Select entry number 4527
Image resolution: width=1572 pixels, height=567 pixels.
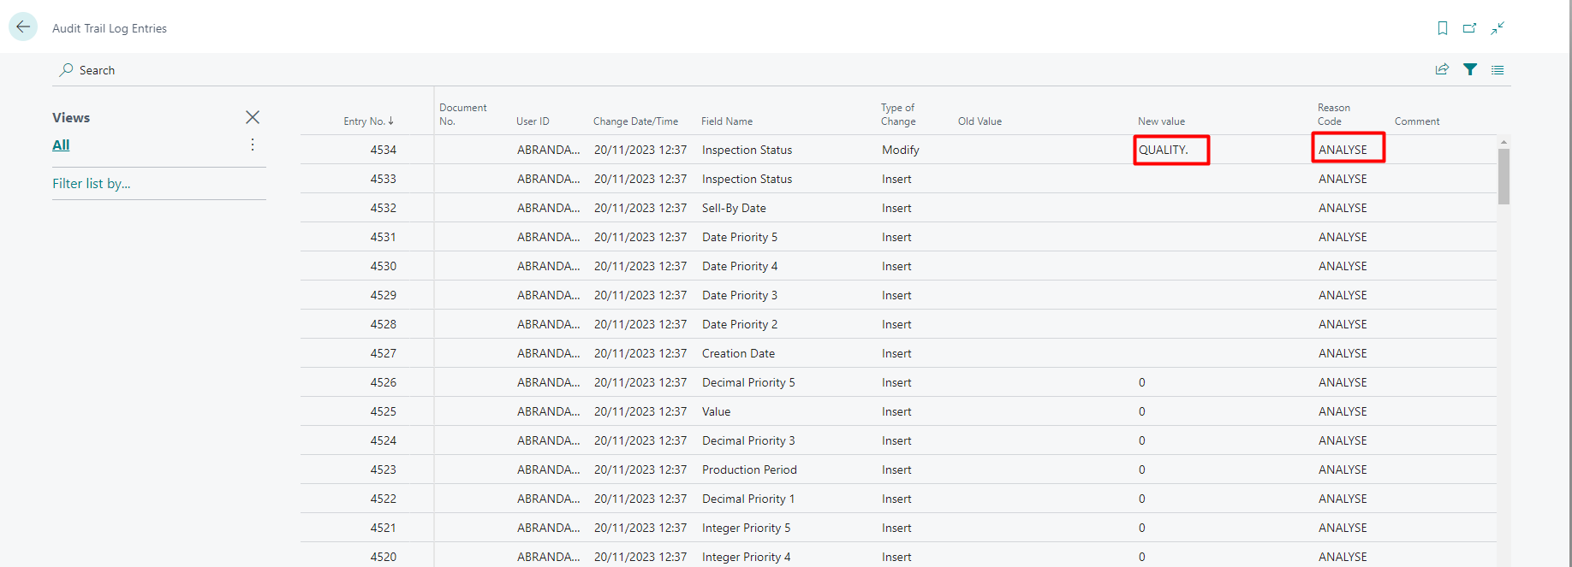(383, 353)
